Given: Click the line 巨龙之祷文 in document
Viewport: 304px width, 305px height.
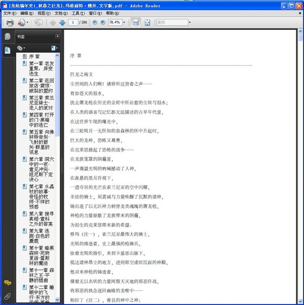Looking at the screenshot, I should click(82, 74).
